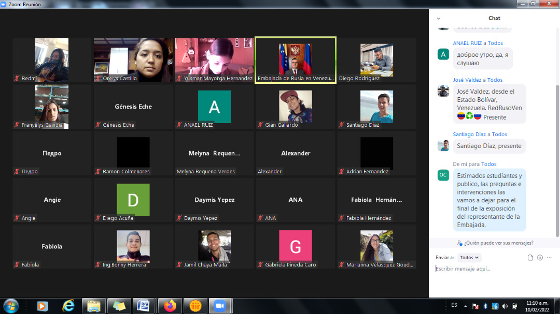
Task: Select Marianna Velásquez participant tile
Action: [376, 247]
